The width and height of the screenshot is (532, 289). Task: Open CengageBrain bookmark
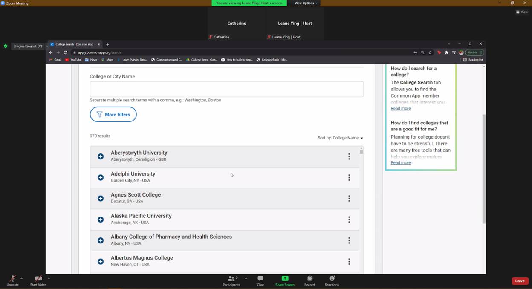tap(272, 60)
